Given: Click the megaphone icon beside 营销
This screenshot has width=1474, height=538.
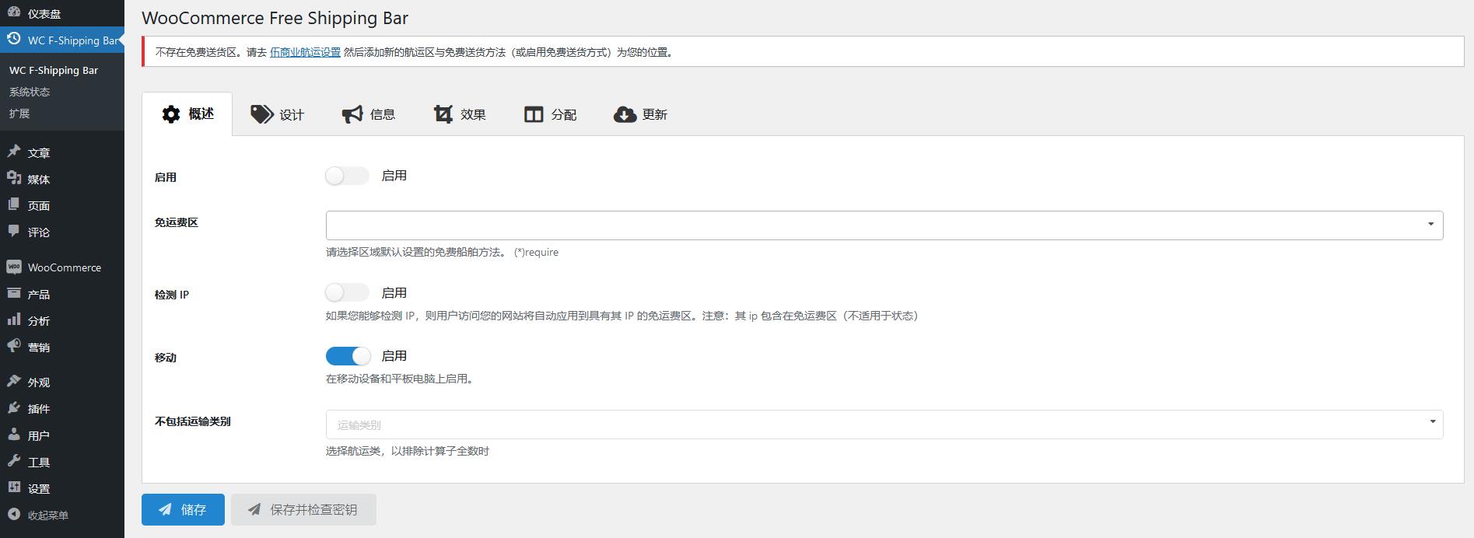Looking at the screenshot, I should point(14,346).
